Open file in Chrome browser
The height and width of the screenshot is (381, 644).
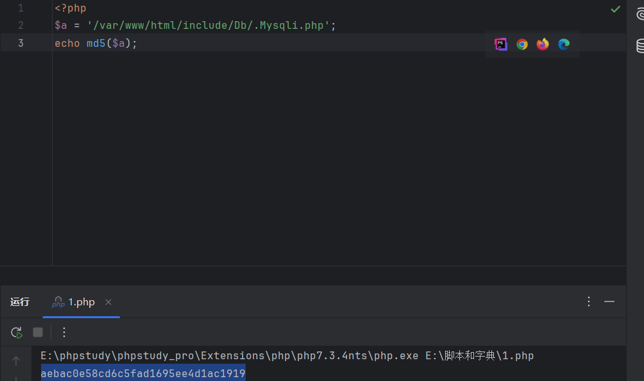click(522, 44)
